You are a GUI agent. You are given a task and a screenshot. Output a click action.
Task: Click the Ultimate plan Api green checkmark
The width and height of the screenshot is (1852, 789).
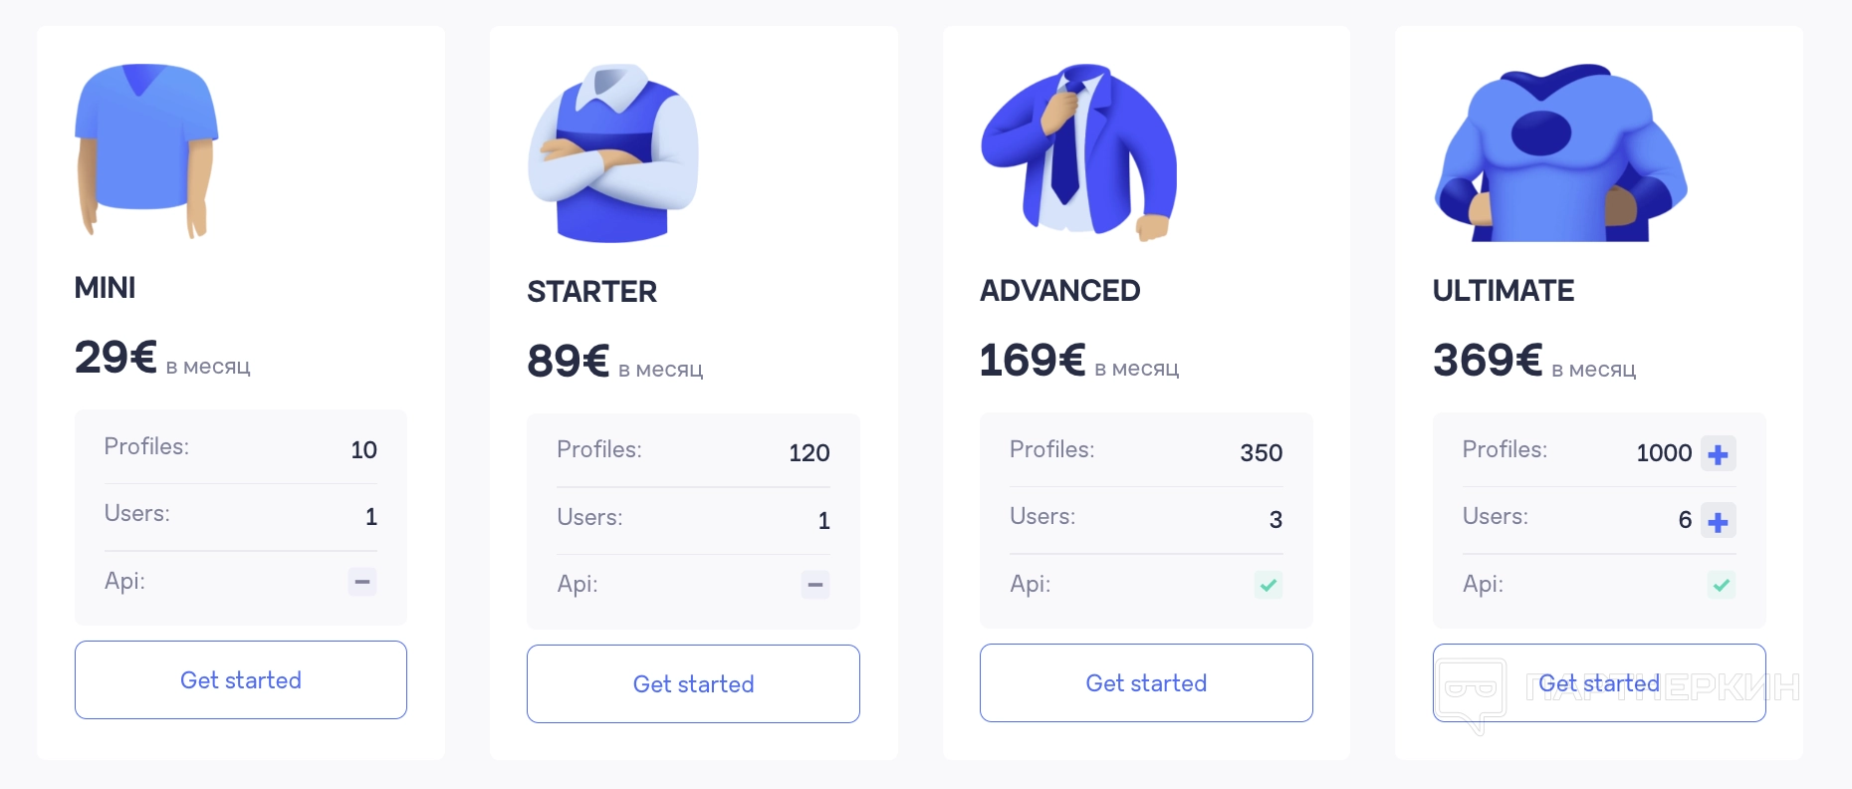point(1722,585)
